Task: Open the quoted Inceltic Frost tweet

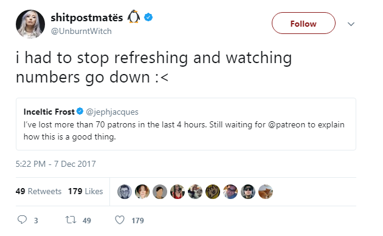Action: [x=186, y=124]
